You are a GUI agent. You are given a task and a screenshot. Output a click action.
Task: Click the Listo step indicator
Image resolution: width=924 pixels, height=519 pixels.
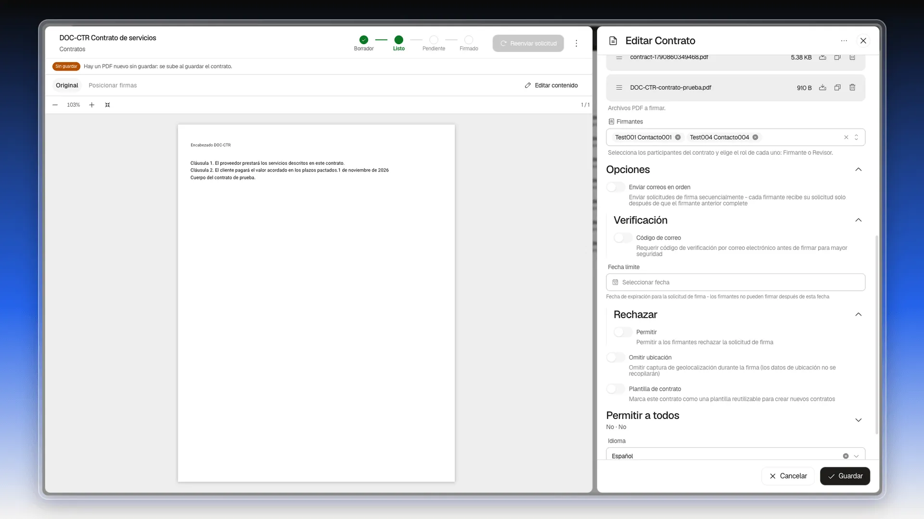[398, 40]
